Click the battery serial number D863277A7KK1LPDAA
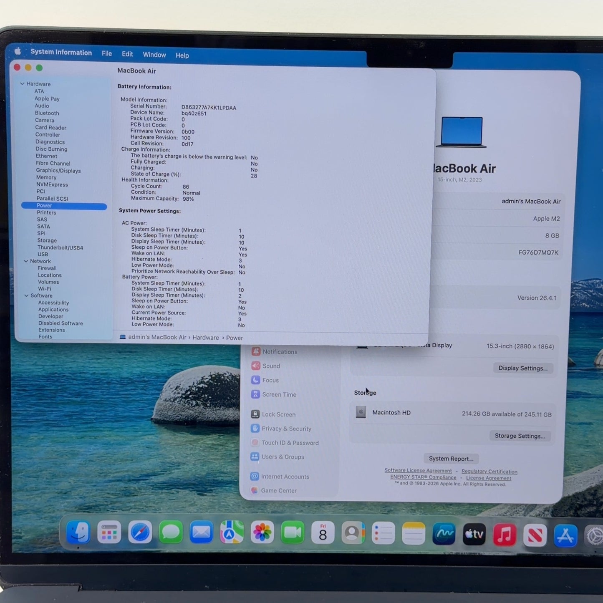Viewport: 603px width, 603px height. pyautogui.click(x=209, y=108)
